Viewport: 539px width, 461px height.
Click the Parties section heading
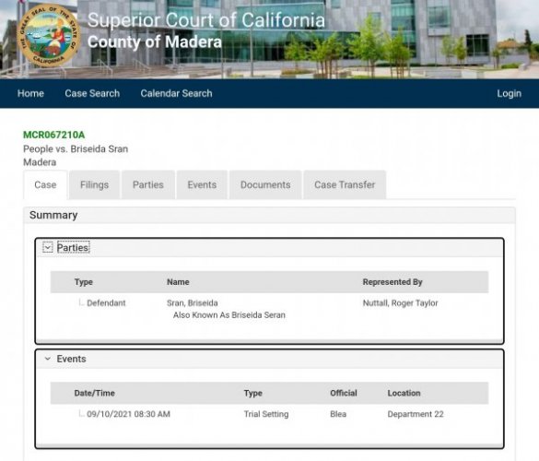73,247
